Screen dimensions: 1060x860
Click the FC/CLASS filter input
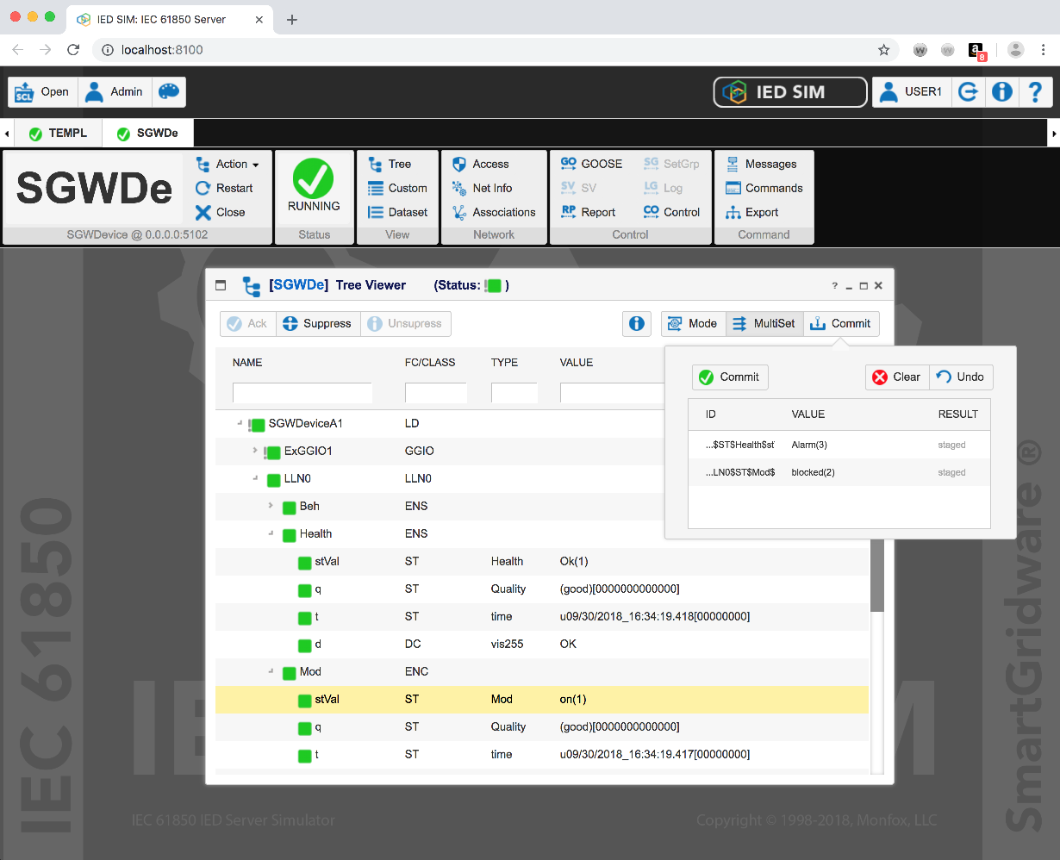pyautogui.click(x=436, y=393)
